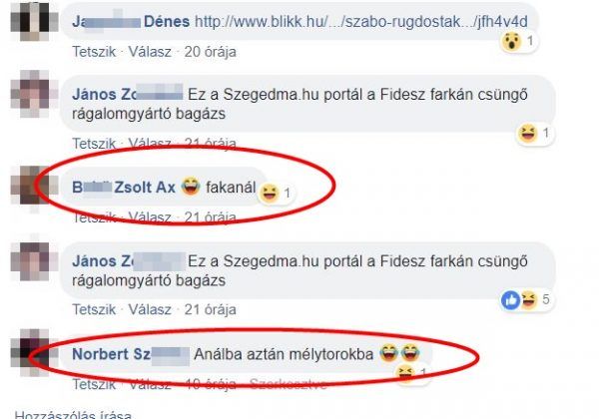
Task: Click the Hozzászólás írása comment field
Action: tap(73, 414)
